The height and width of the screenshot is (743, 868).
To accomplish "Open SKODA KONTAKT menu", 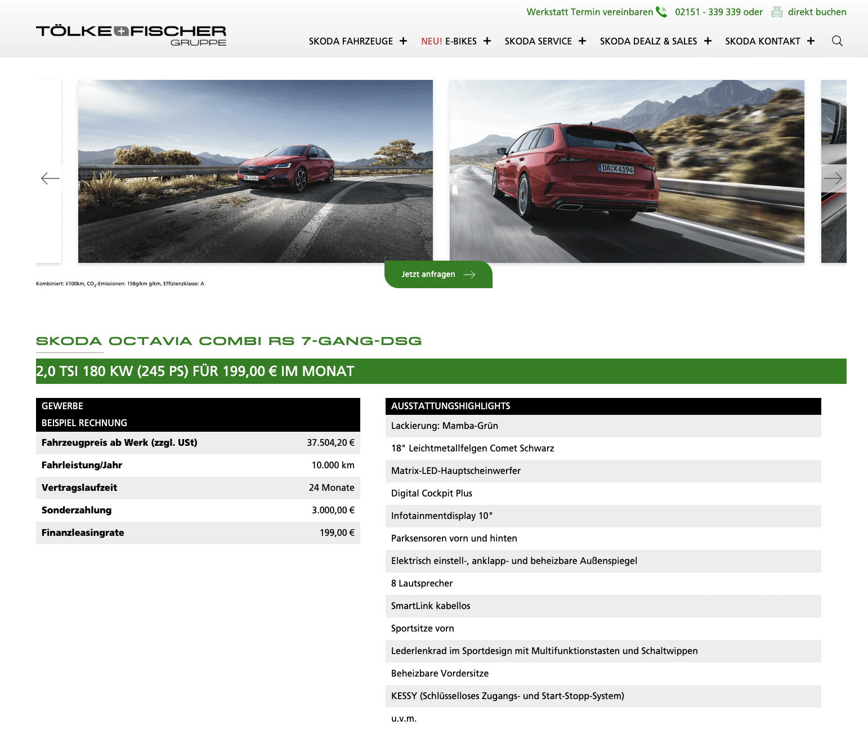I will (763, 41).
